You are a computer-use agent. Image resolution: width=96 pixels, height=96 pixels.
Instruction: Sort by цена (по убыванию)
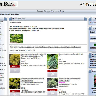(x=74, y=47)
